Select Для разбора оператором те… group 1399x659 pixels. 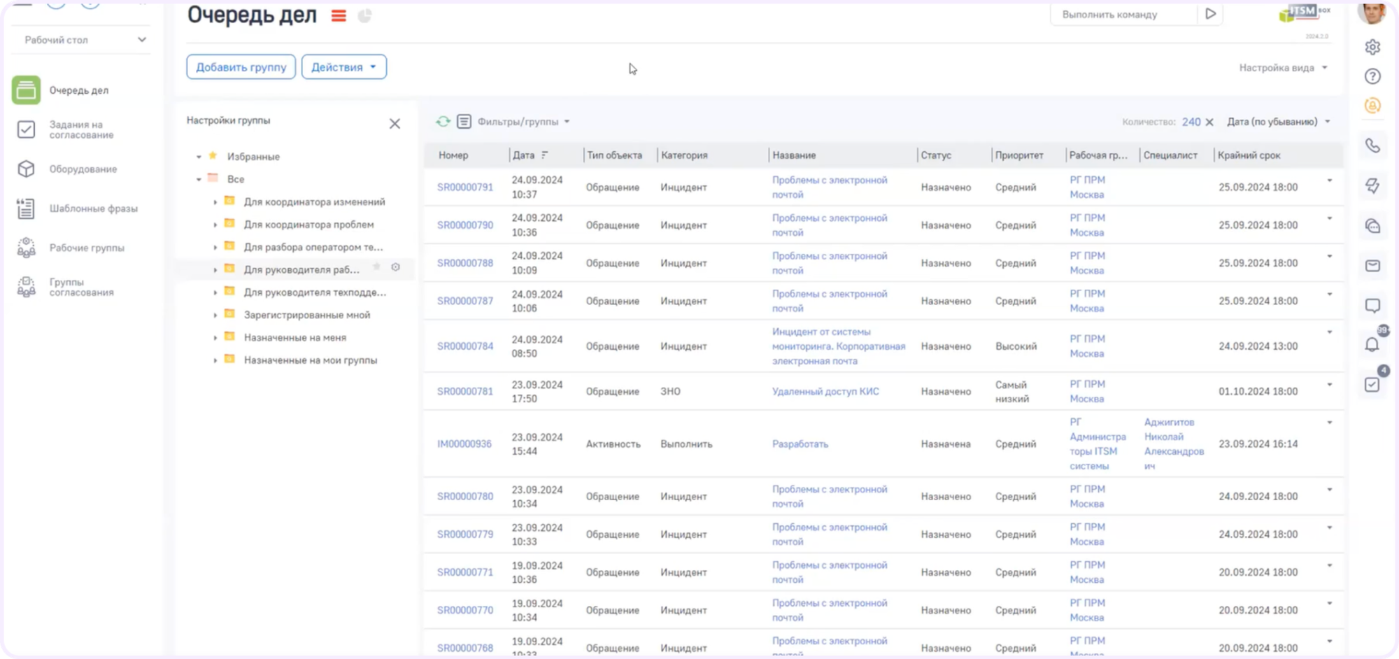313,247
